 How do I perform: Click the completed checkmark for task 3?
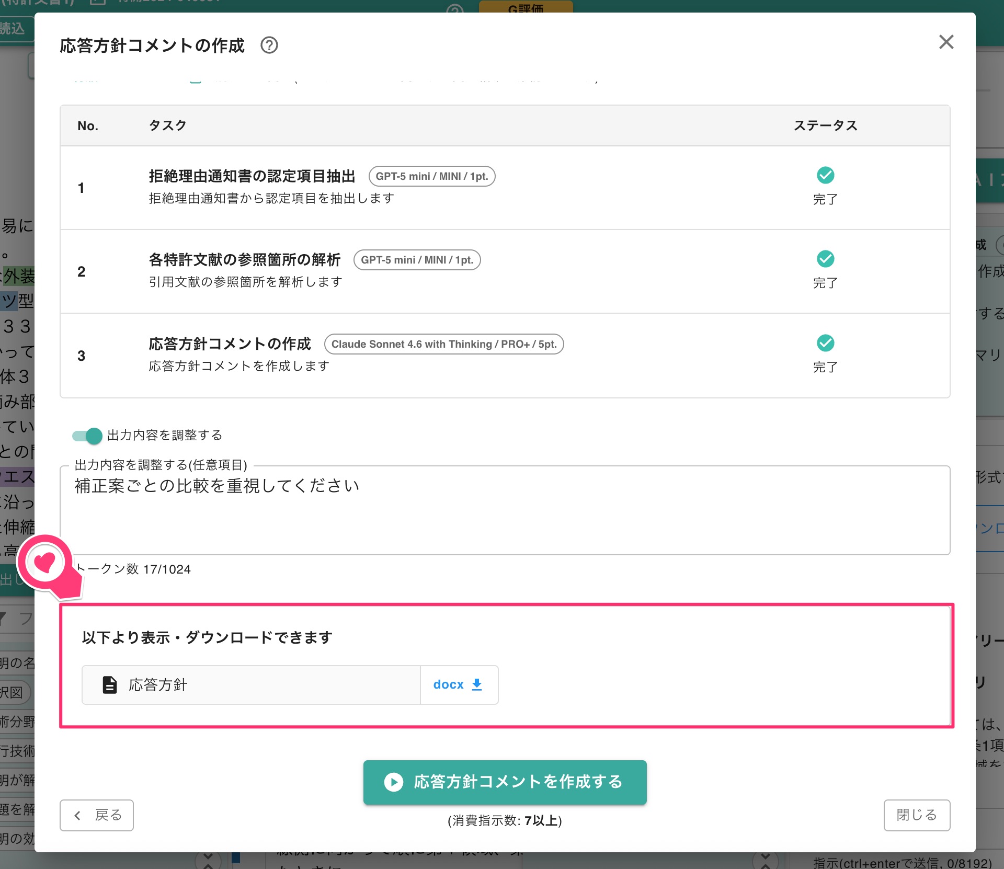pos(825,343)
